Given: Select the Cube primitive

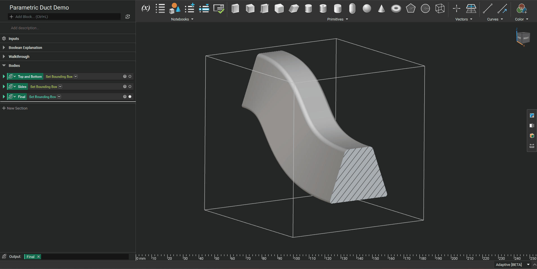Looking at the screenshot, I should (250, 8).
